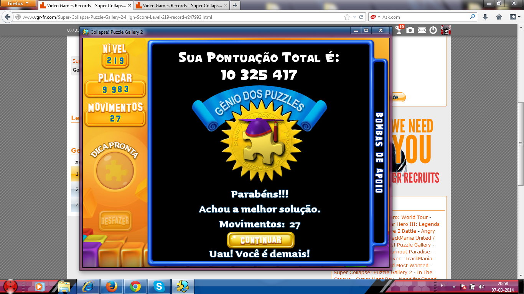Click the camera icon on the site header
The image size is (524, 294).
410,30
